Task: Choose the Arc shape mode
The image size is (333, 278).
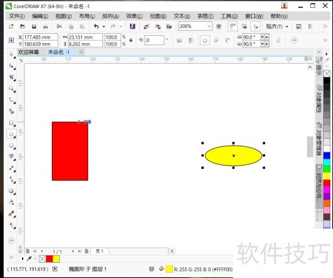Action: click(228, 41)
